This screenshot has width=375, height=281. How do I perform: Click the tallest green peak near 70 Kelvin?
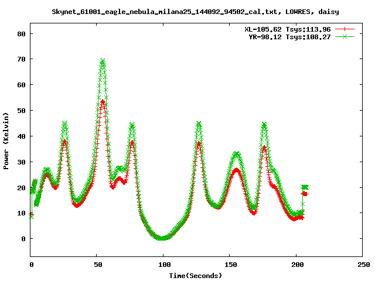[103, 61]
